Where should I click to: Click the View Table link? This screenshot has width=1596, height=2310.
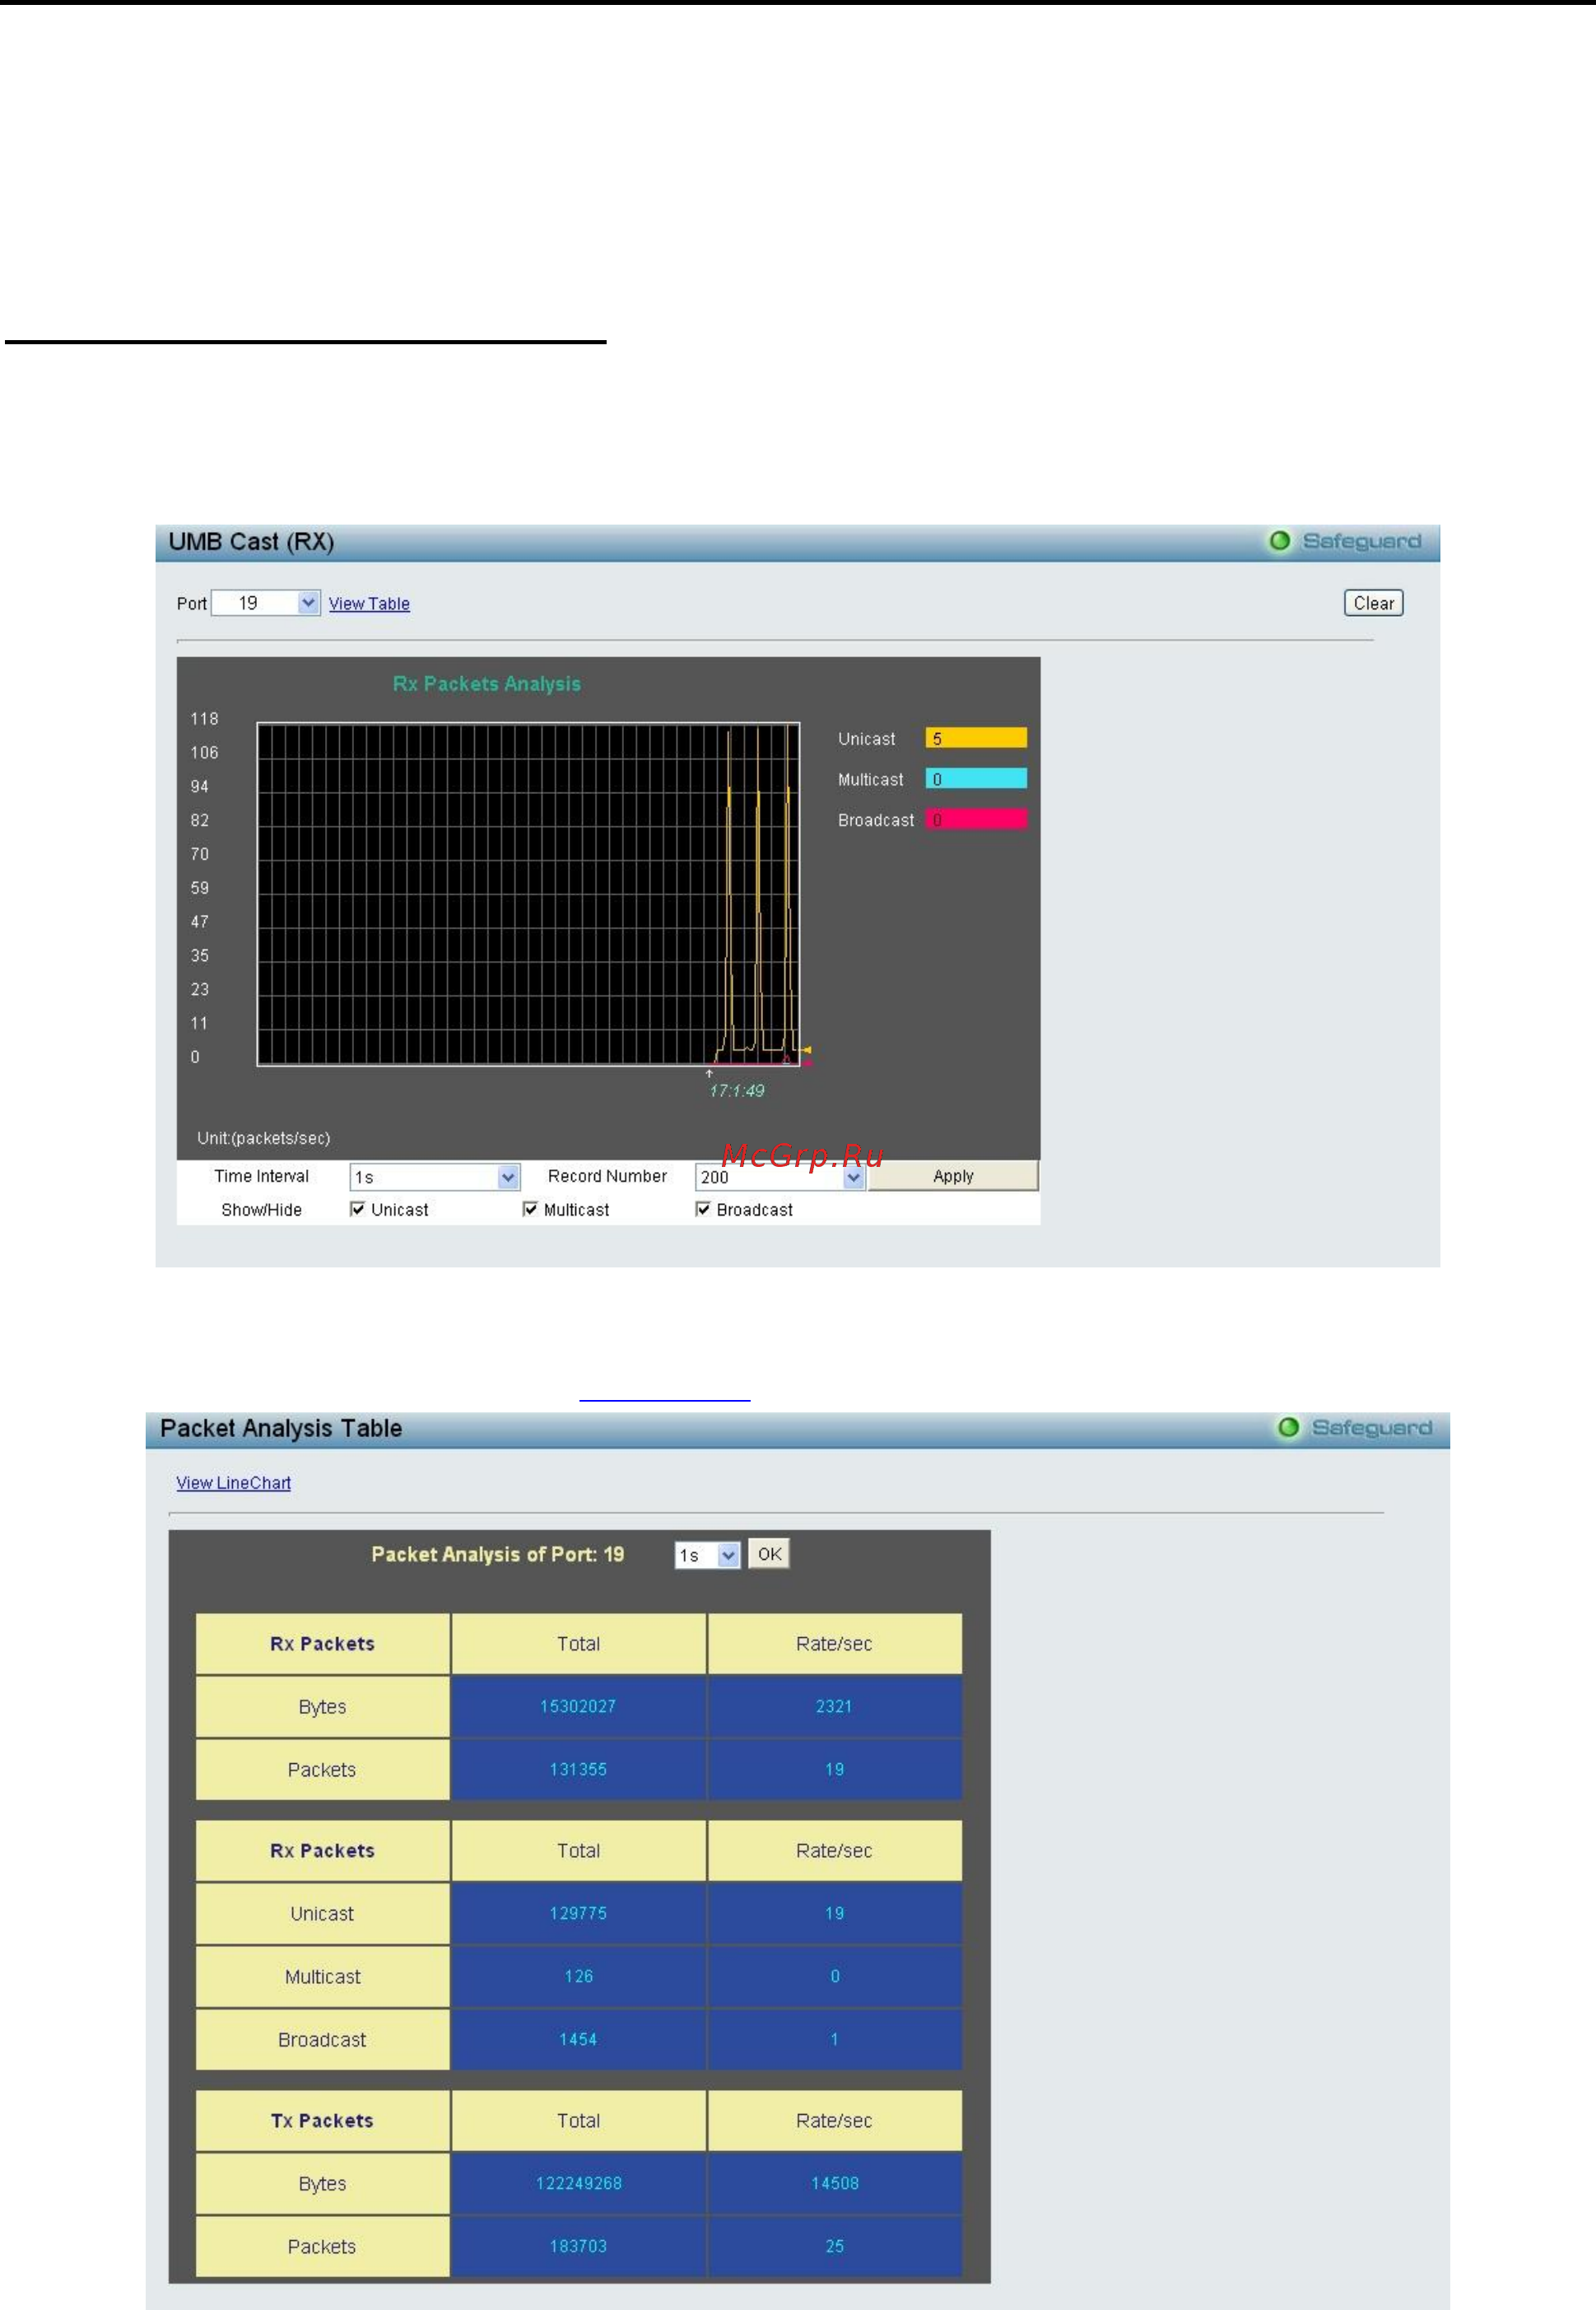pos(369,604)
